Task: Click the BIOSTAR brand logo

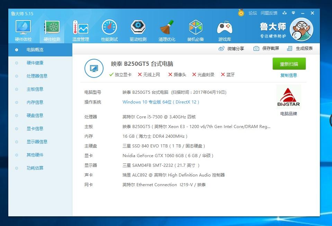Action: coord(288,97)
